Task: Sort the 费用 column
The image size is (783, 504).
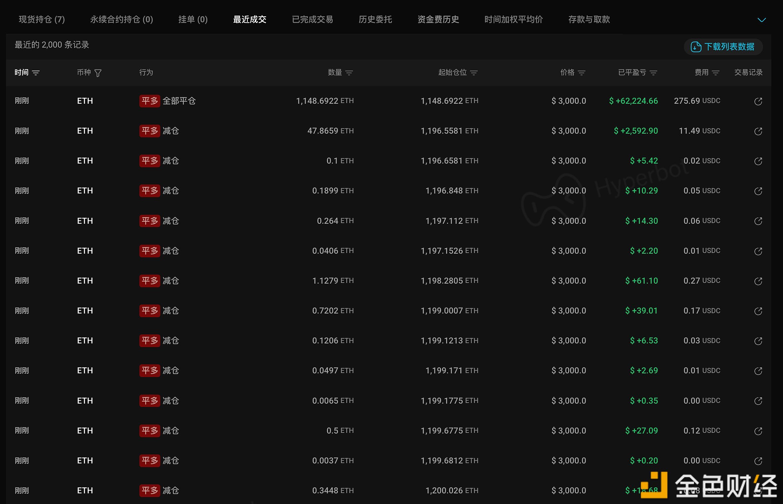Action: click(x=716, y=73)
